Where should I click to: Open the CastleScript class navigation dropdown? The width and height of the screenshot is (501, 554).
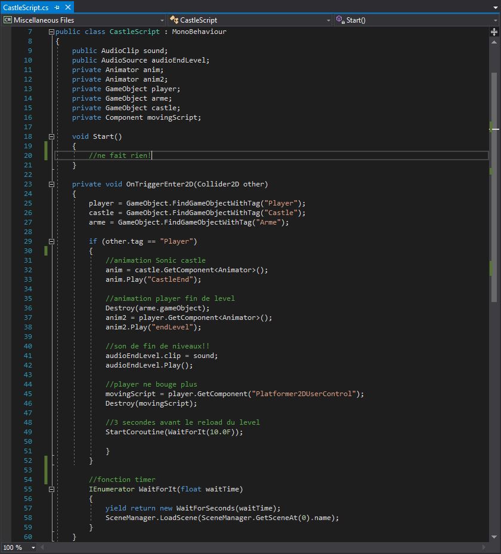(249, 20)
